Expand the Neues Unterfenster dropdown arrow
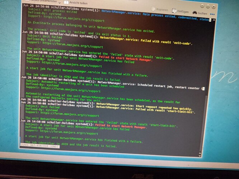The width and height of the screenshot is (239, 179). tap(60, 3)
